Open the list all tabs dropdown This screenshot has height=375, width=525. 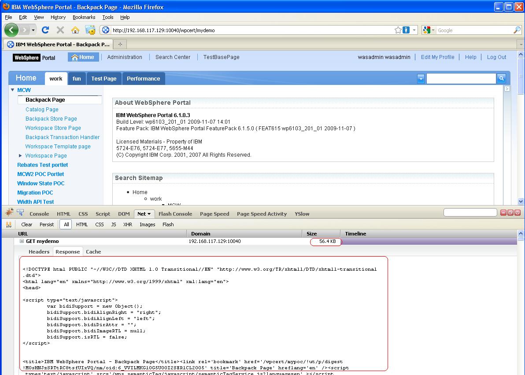click(x=521, y=44)
